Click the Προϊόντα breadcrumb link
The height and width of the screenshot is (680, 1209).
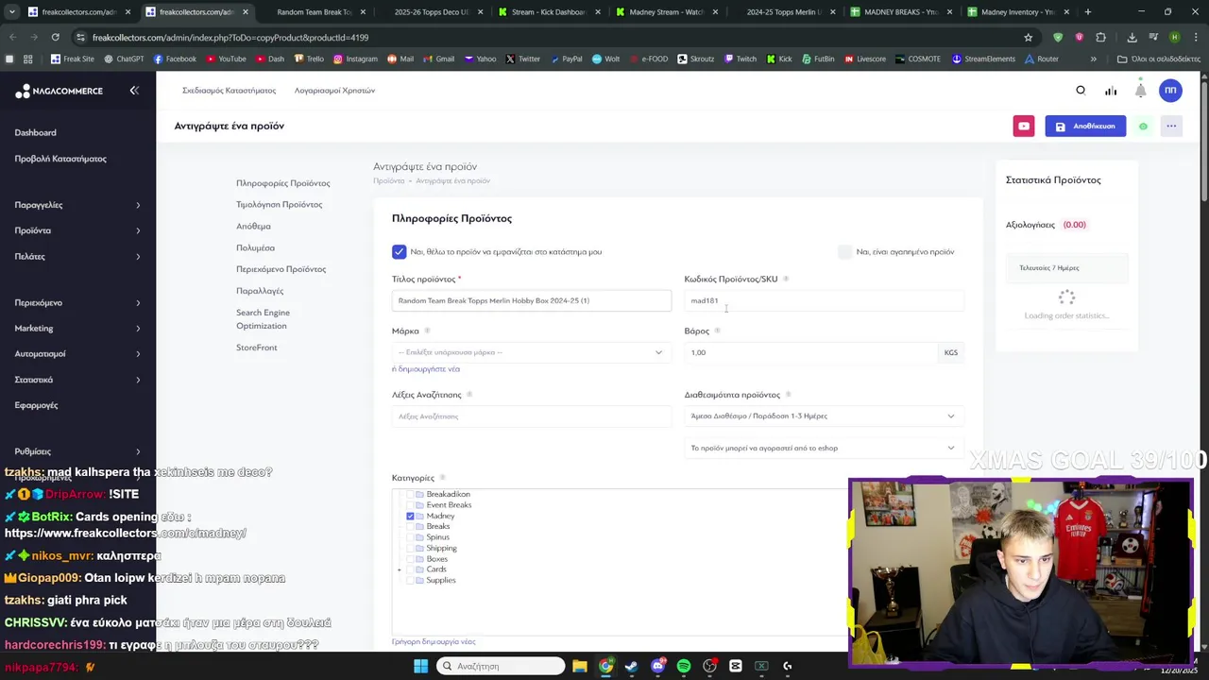coord(388,181)
